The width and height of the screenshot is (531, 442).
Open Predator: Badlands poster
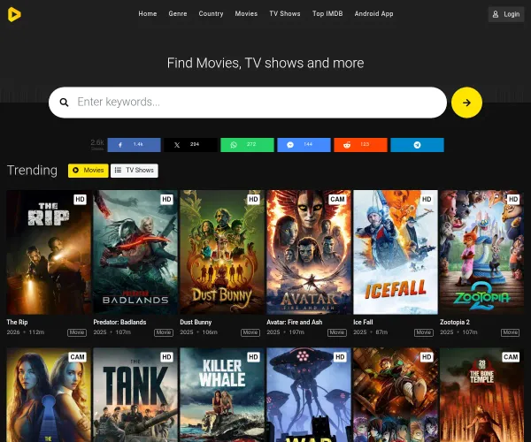135,252
